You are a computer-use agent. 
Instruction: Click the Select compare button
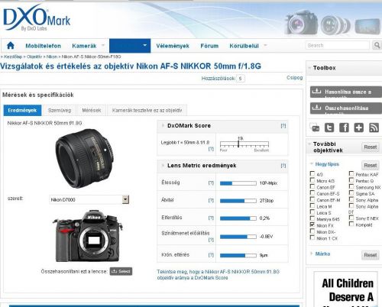(x=121, y=271)
